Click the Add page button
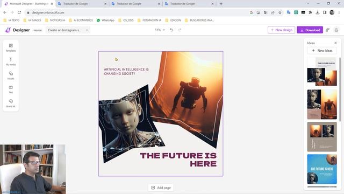Viewport: 344px width, 194px height. [161, 188]
